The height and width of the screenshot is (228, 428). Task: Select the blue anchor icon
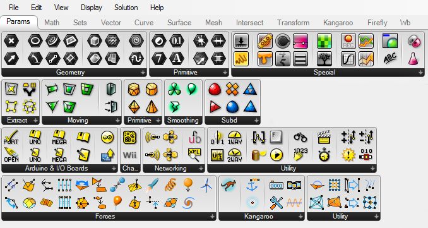tap(253, 185)
